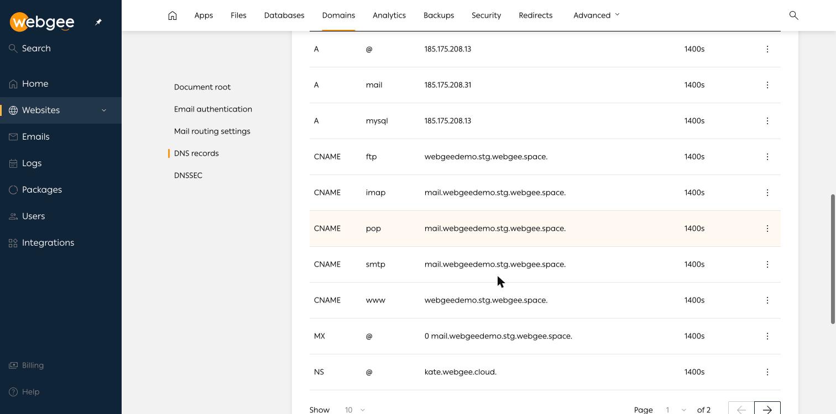Screen dimensions: 836x414
Task: Click the Logs clipboard icon
Action: (x=13, y=163)
